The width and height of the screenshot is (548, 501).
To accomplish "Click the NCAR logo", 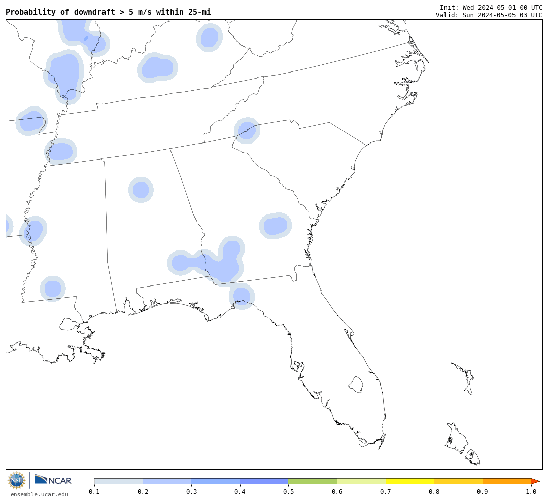I will click(x=53, y=480).
